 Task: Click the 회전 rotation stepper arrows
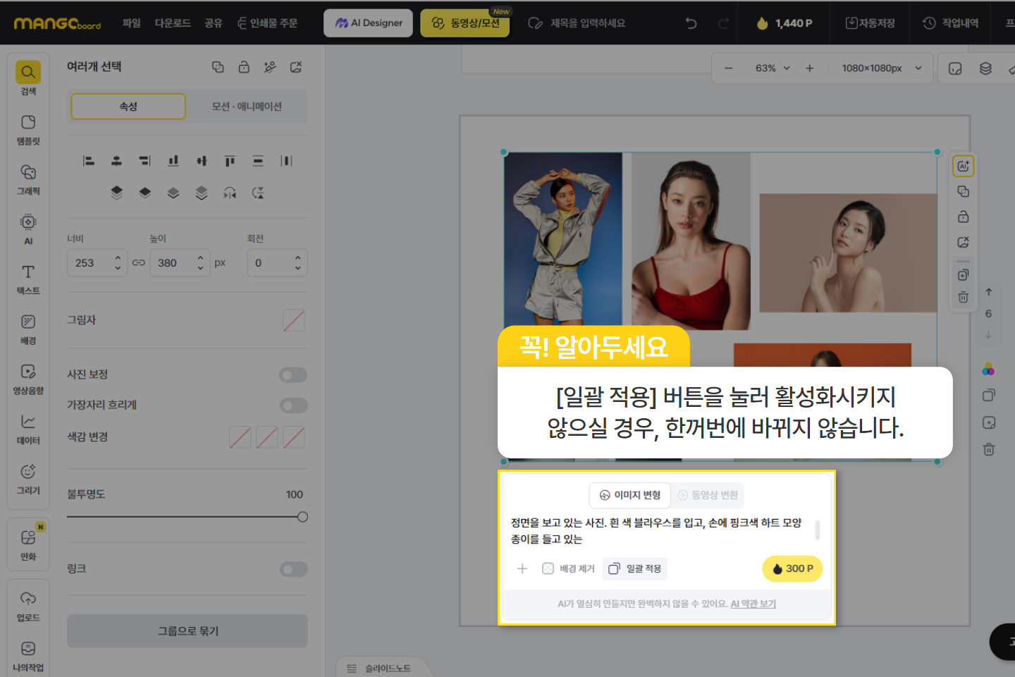(x=297, y=263)
